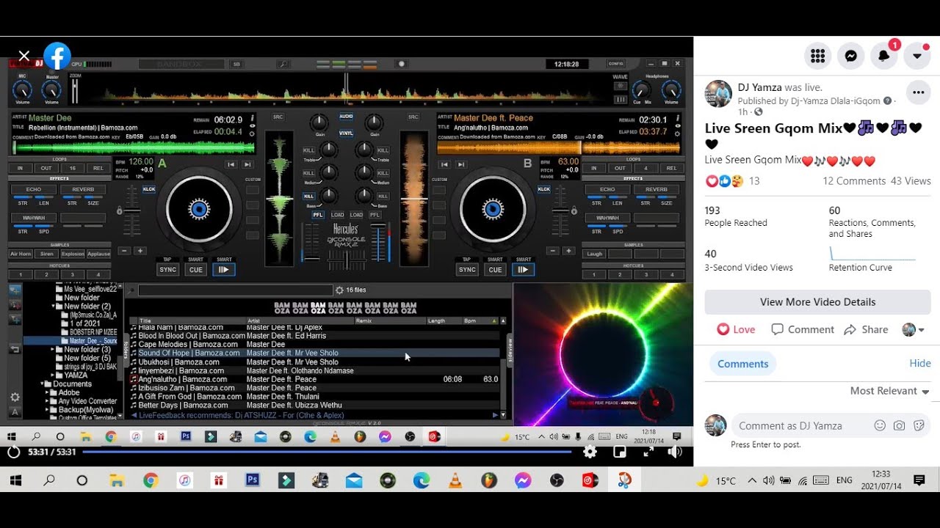This screenshot has width=940, height=528.
Task: Open profile switcher next to Share
Action: click(x=913, y=330)
